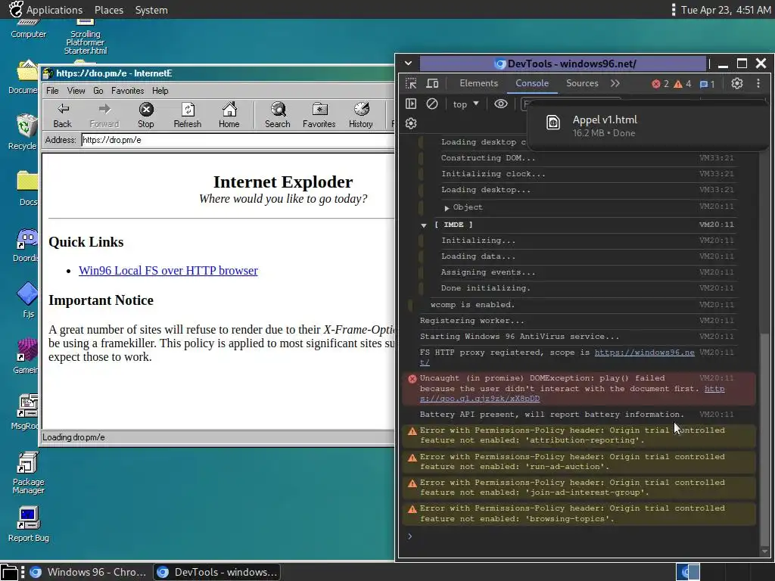Click the console prompt input line
This screenshot has width=775, height=581.
[x=584, y=536]
